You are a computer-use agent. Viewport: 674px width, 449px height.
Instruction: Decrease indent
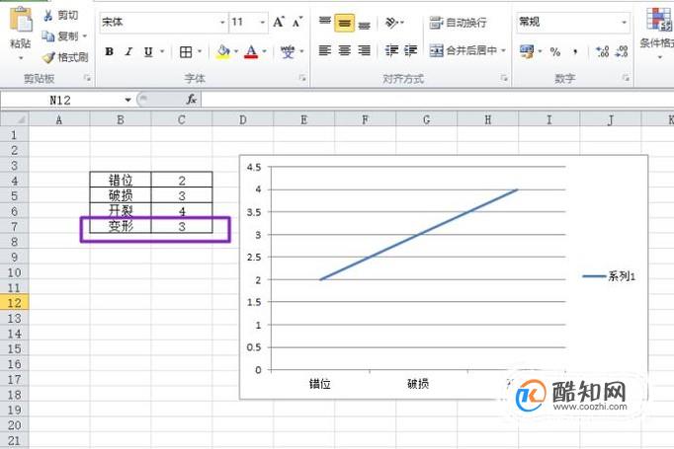[391, 50]
